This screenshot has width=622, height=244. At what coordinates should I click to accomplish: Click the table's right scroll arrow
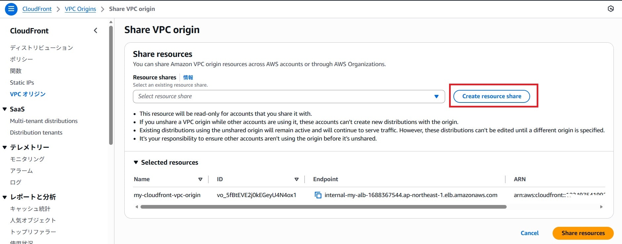point(601,207)
